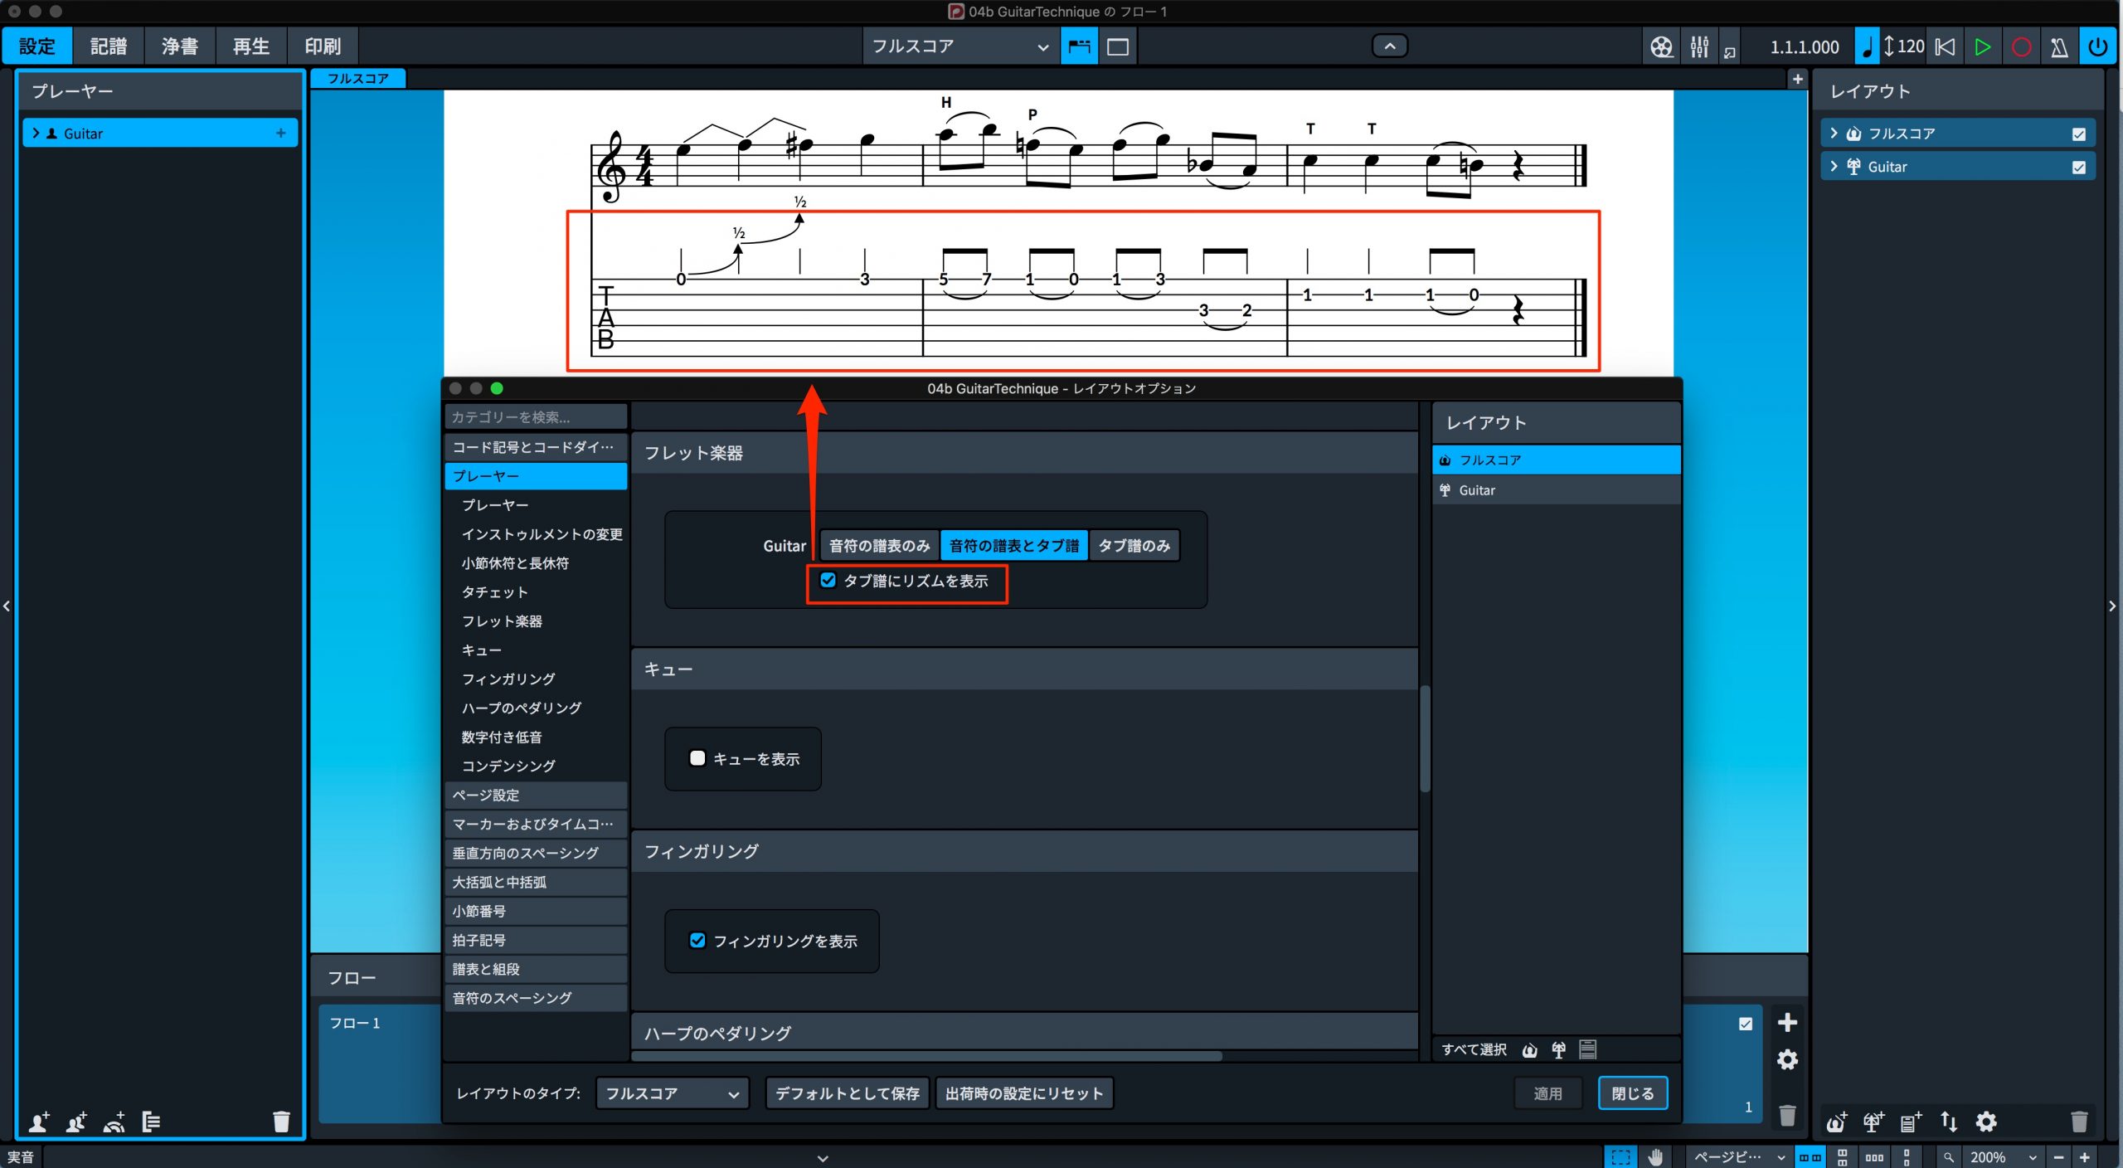Click the search categories input field
The image size is (2123, 1168).
click(536, 417)
